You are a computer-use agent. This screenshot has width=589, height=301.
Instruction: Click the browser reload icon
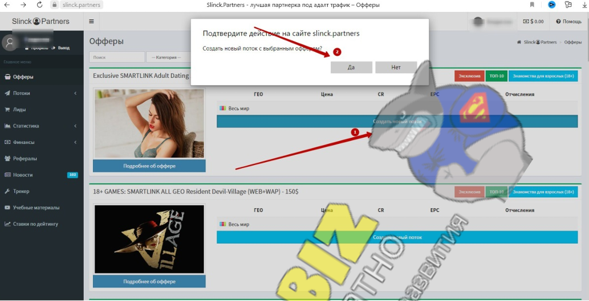coord(39,5)
